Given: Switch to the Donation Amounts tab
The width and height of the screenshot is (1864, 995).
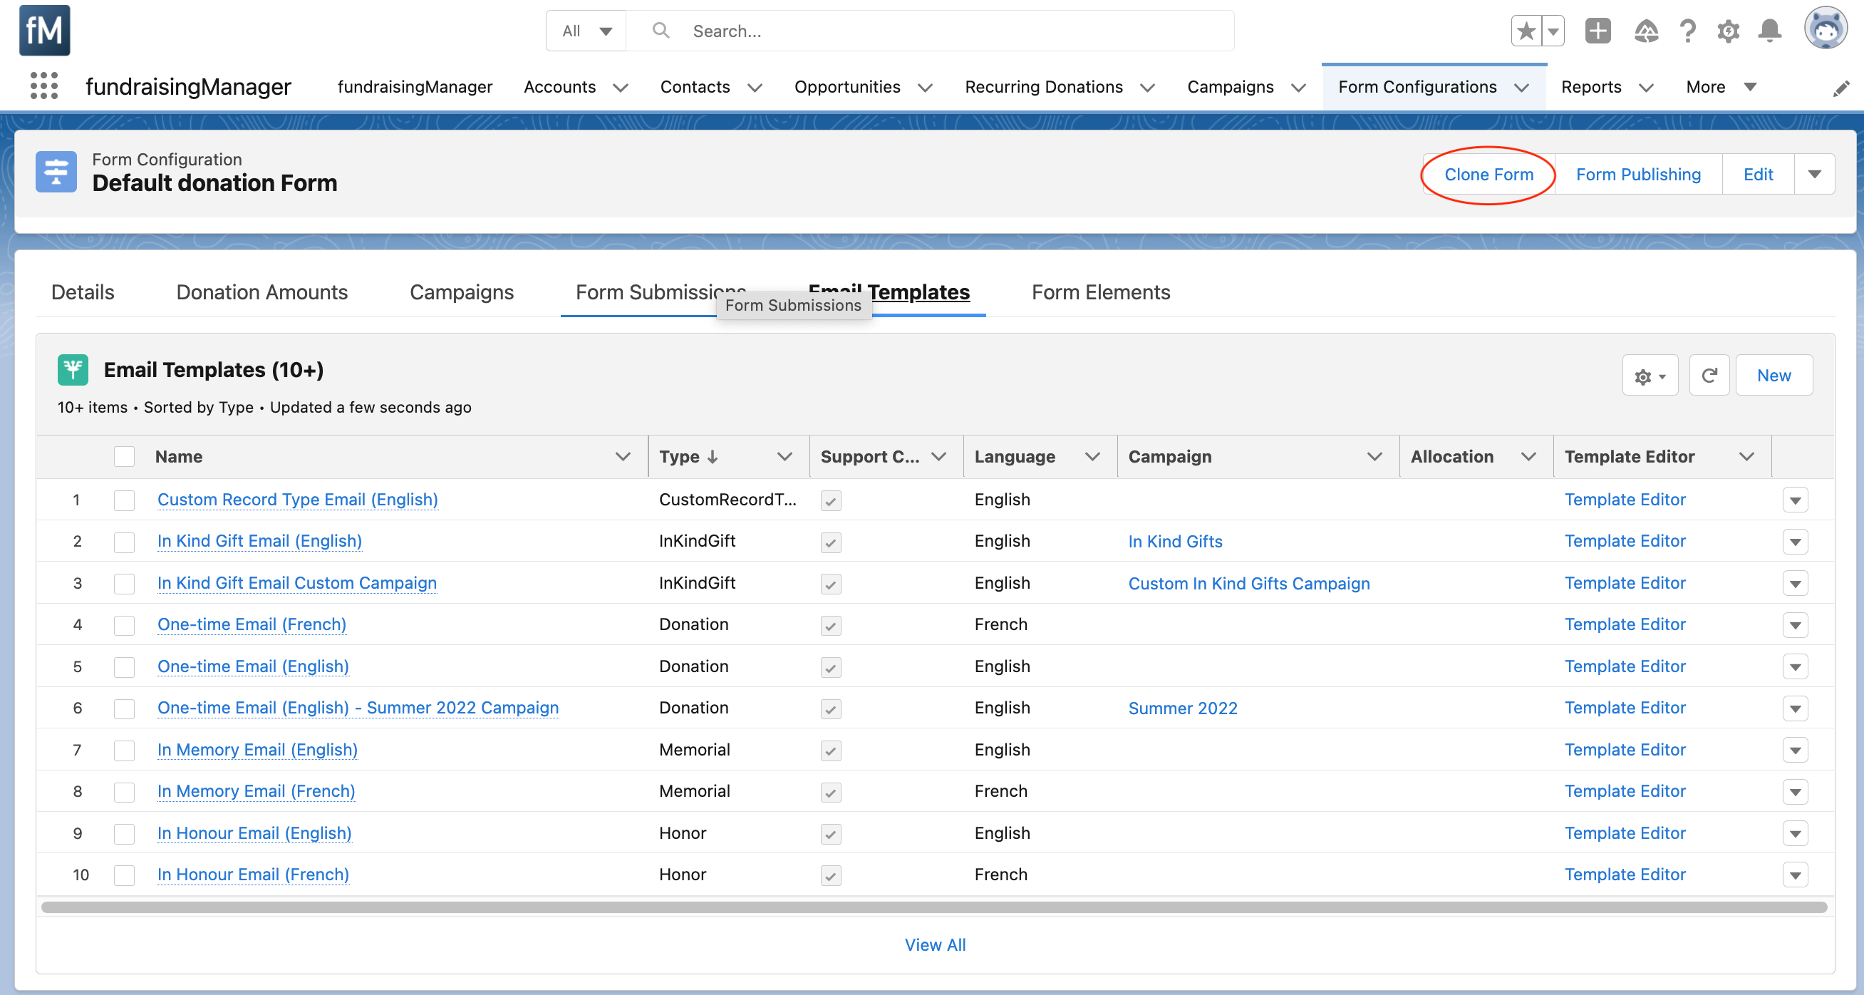Looking at the screenshot, I should coord(262,292).
